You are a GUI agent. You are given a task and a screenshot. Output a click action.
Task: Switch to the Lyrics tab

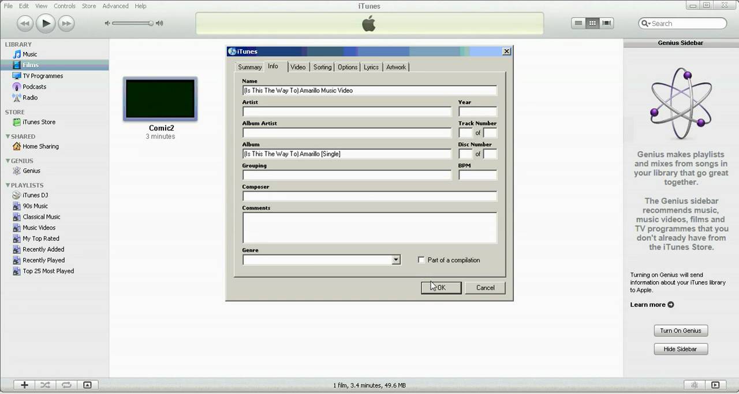[371, 67]
